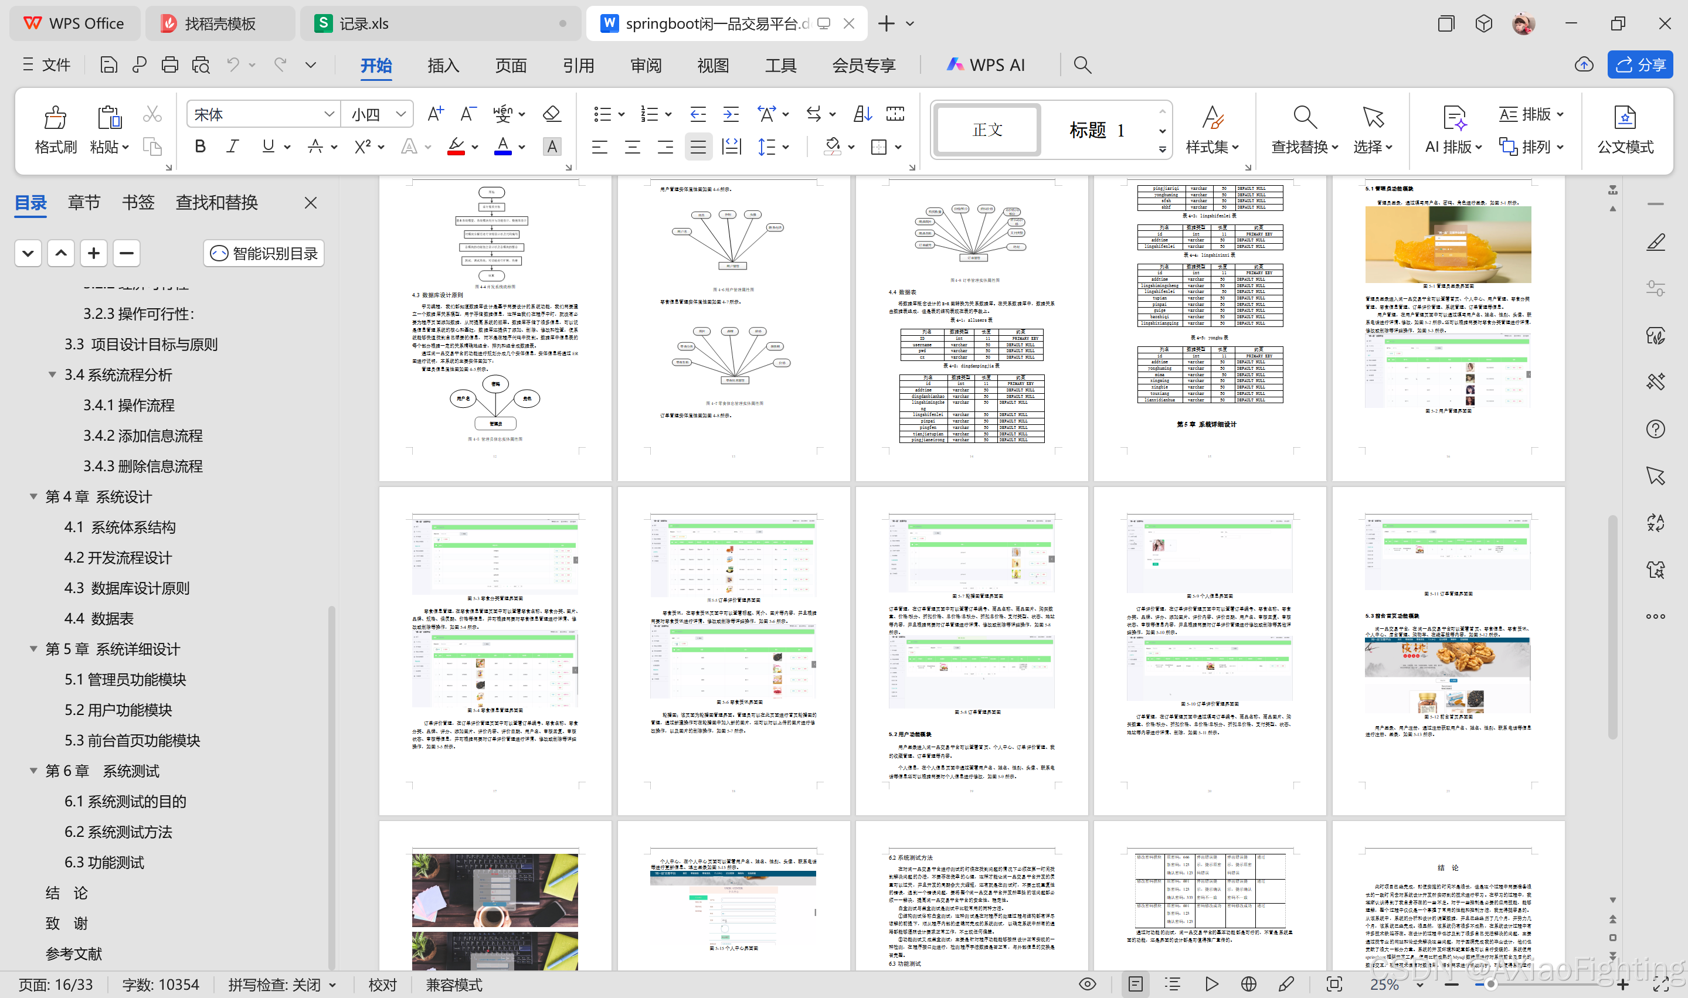This screenshot has width=1688, height=998.
Task: Collapse the 第4章 系统设计 tree node
Action: click(x=33, y=497)
